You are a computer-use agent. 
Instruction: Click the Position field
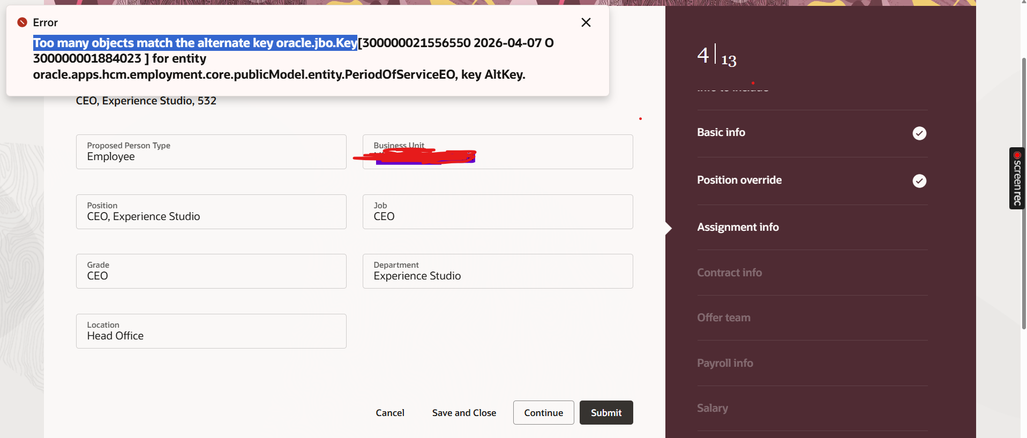pos(211,212)
